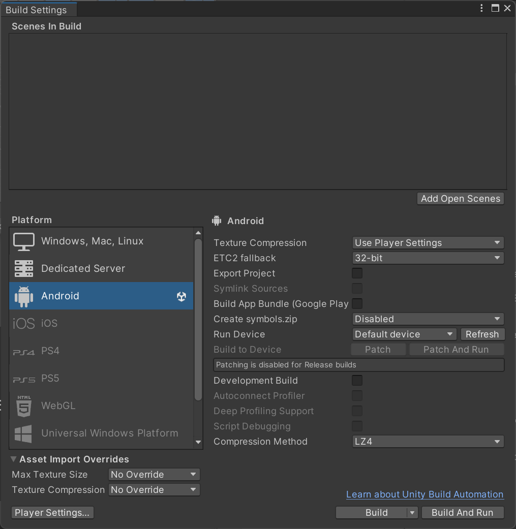Open the Build button's dropdown arrow
The height and width of the screenshot is (529, 516).
(x=412, y=513)
